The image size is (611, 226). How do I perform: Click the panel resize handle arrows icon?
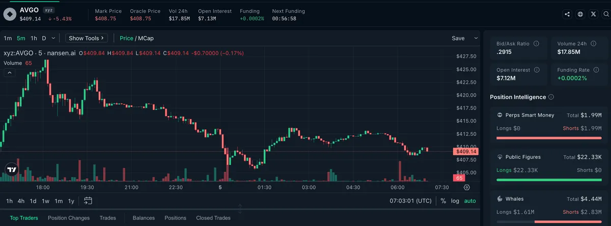pos(240,209)
